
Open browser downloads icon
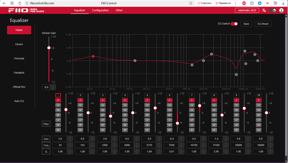click(x=283, y=3)
